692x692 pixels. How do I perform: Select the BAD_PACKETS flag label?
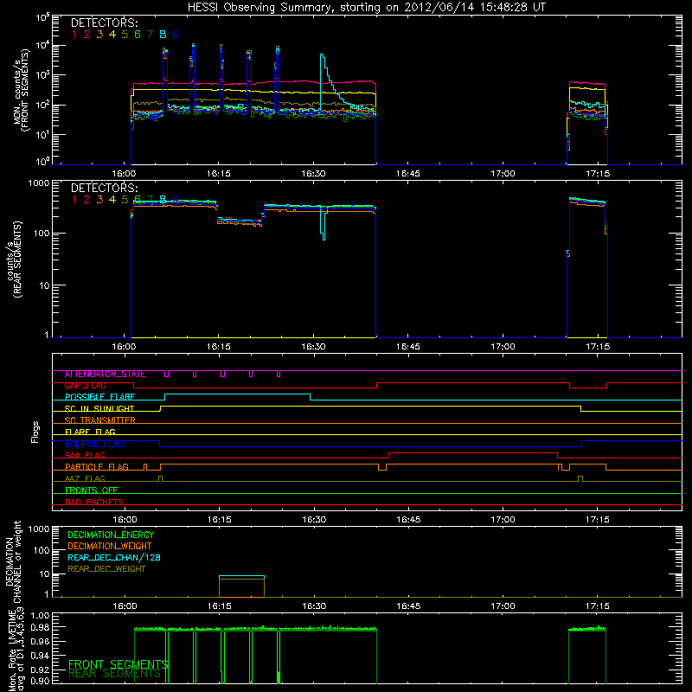[x=94, y=502]
